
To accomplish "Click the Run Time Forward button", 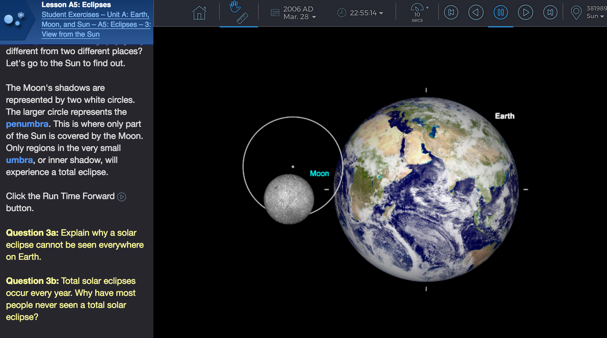I will click(x=526, y=13).
